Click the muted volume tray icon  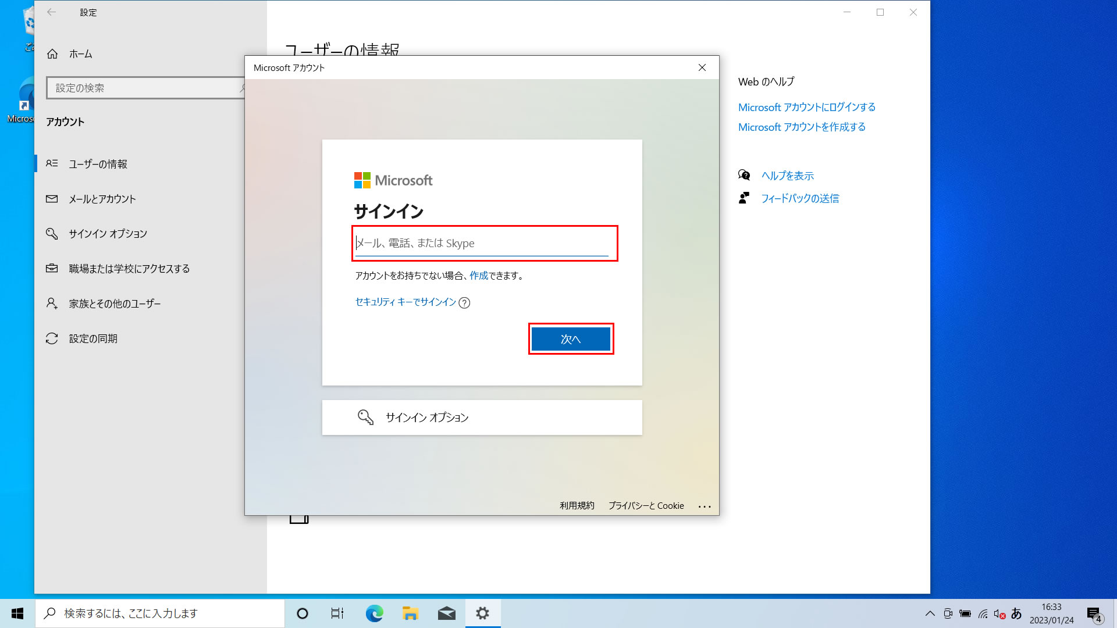pos(999,613)
